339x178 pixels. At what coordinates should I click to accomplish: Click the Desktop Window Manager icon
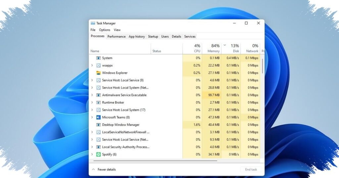tap(98, 125)
